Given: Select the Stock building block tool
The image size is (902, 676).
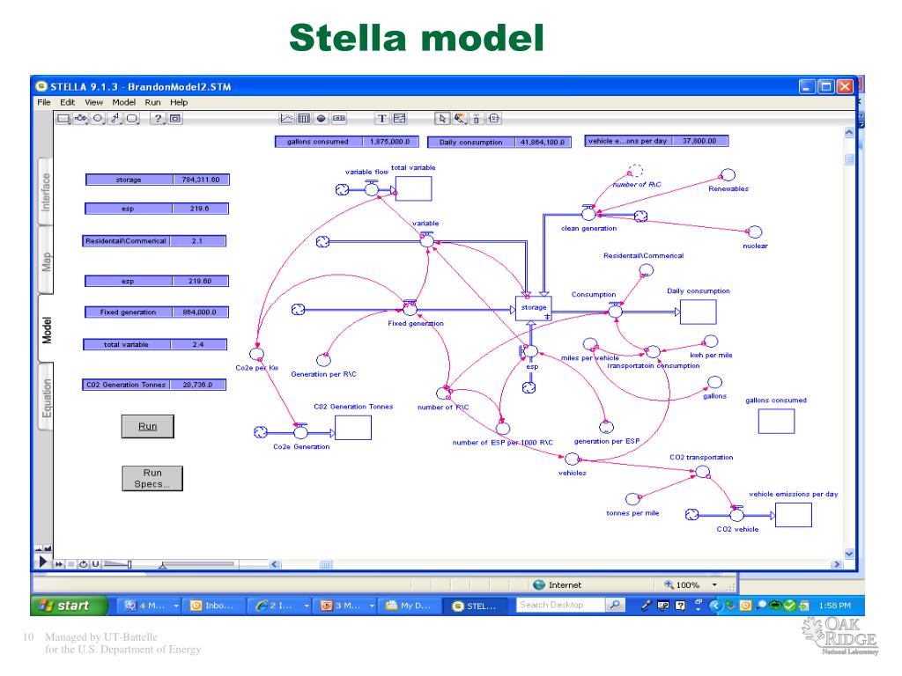Looking at the screenshot, I should [x=63, y=119].
